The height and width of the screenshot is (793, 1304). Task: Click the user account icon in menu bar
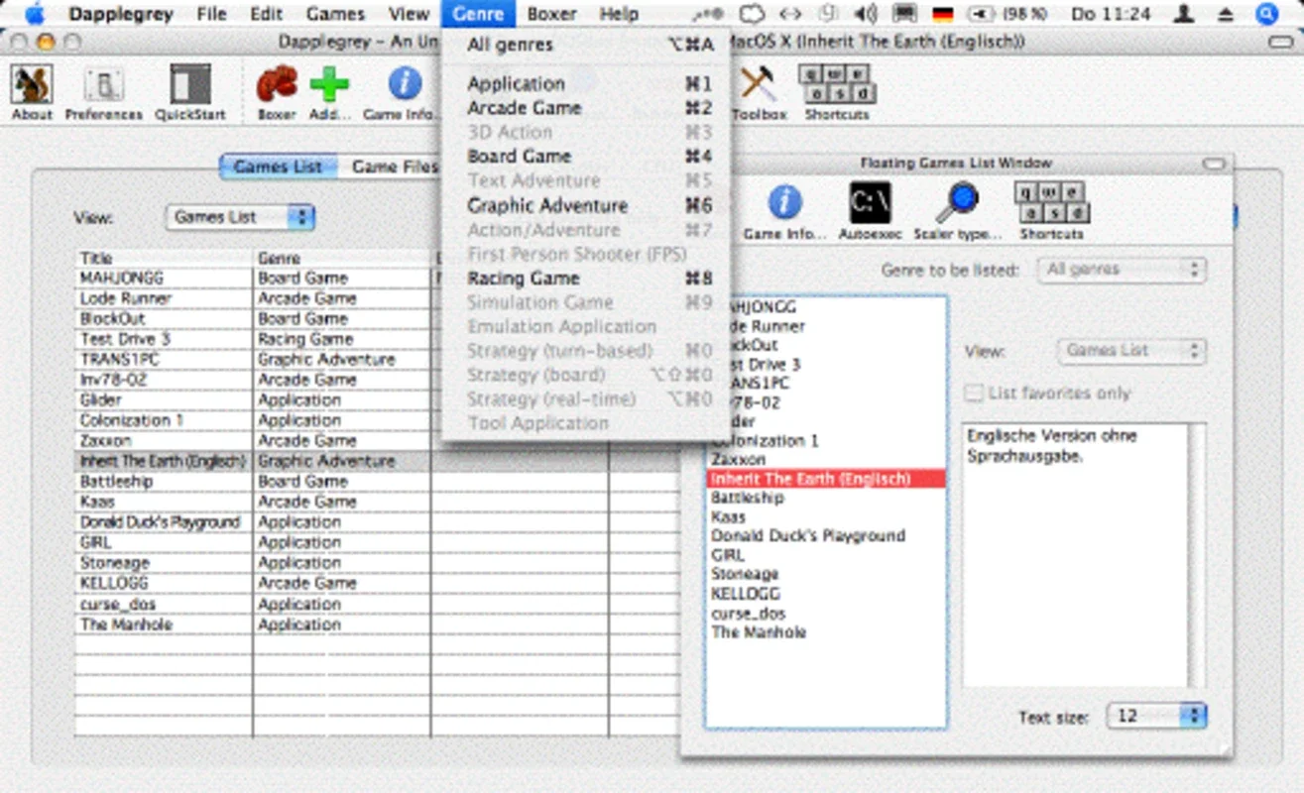coord(1182,14)
